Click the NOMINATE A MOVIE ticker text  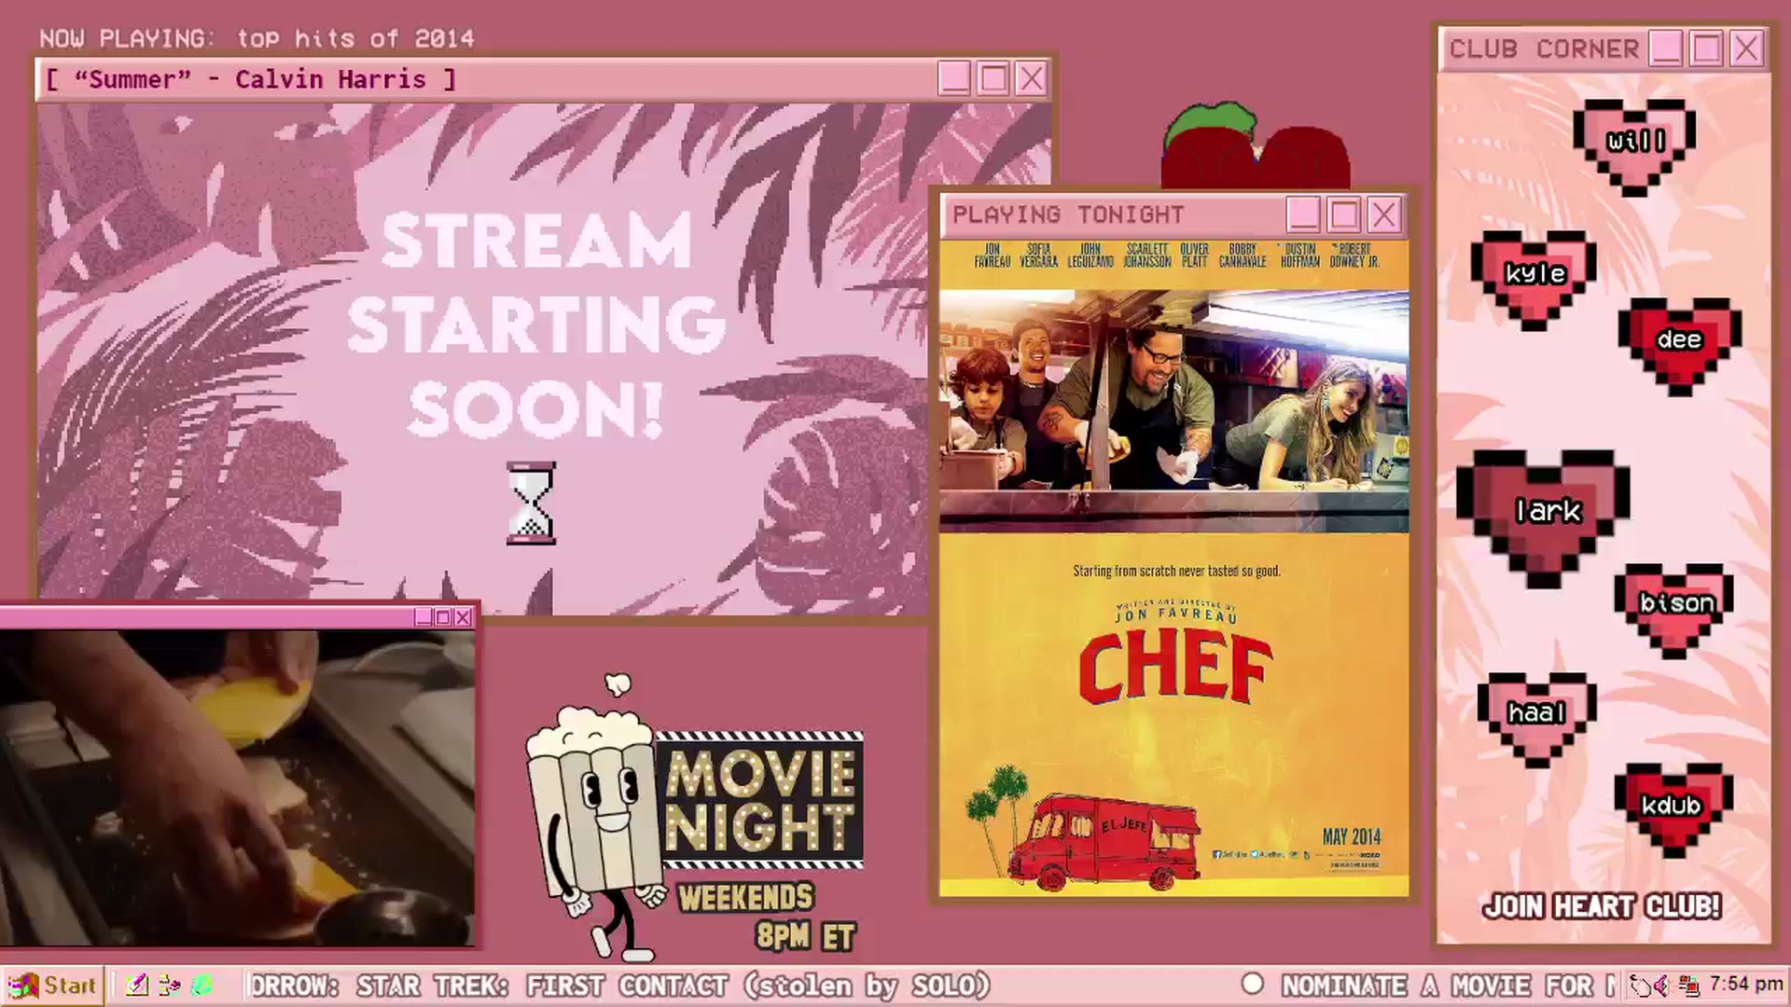coord(1448,986)
